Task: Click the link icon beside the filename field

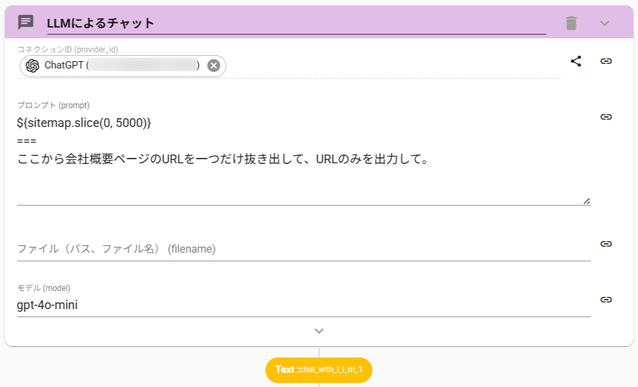Action: [606, 244]
